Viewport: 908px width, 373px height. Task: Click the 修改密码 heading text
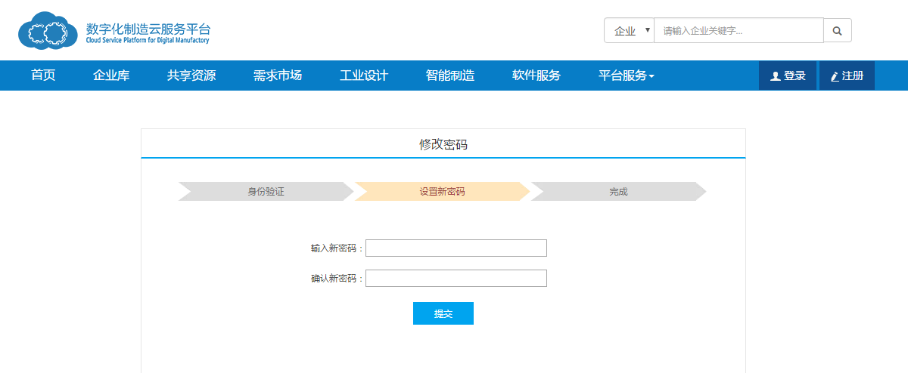(x=443, y=144)
